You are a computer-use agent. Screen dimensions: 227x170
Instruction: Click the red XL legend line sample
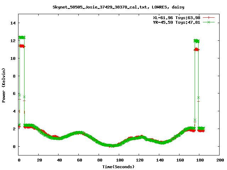[209, 18]
